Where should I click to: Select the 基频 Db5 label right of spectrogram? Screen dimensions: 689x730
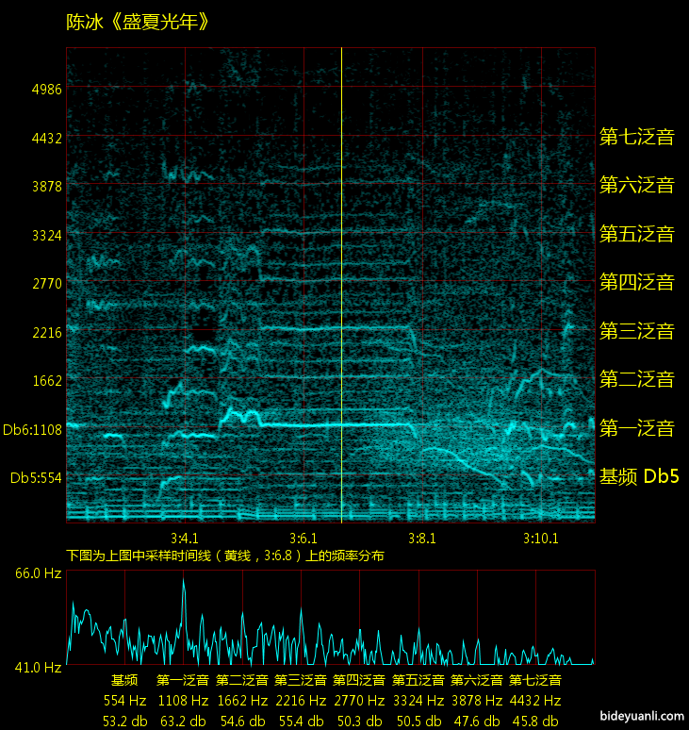pos(638,477)
